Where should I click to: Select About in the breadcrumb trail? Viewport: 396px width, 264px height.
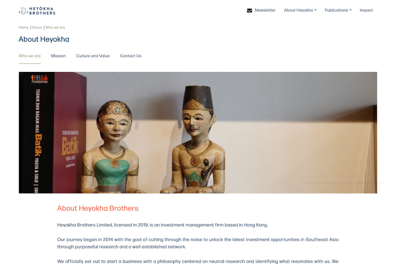click(x=37, y=27)
